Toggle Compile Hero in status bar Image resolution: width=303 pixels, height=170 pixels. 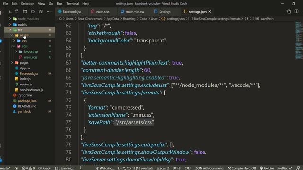pos(241,168)
